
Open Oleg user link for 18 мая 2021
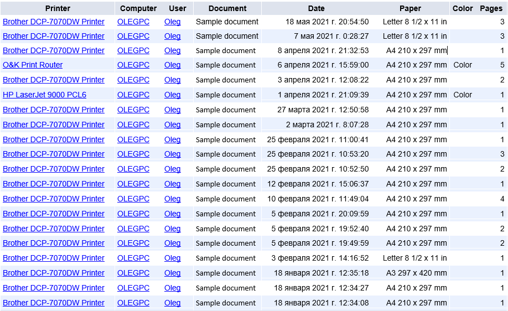click(x=172, y=22)
